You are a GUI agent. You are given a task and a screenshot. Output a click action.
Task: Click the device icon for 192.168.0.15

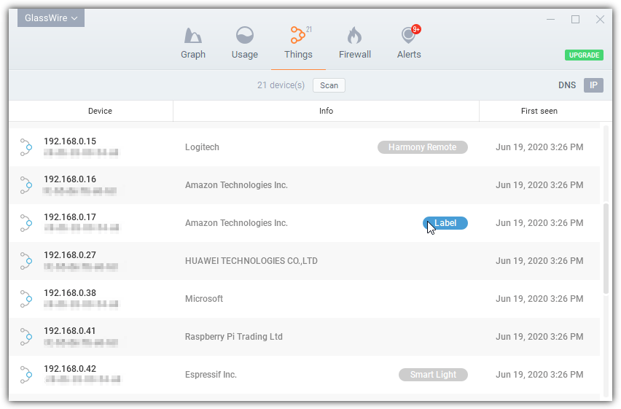26,147
